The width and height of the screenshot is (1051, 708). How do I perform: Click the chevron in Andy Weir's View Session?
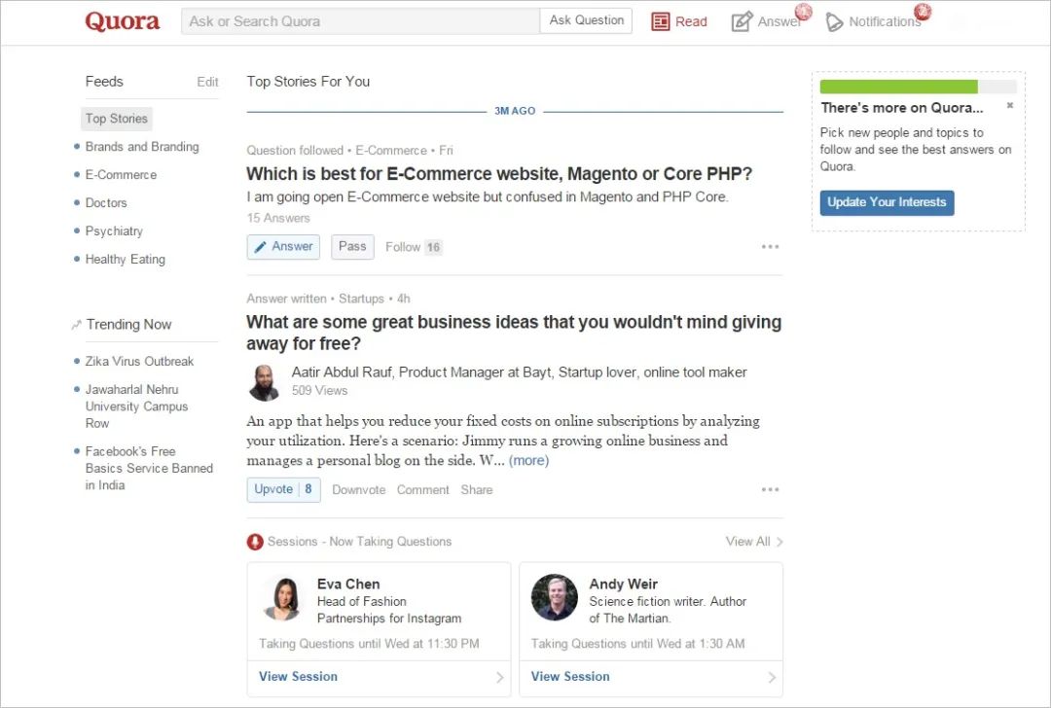pos(772,677)
